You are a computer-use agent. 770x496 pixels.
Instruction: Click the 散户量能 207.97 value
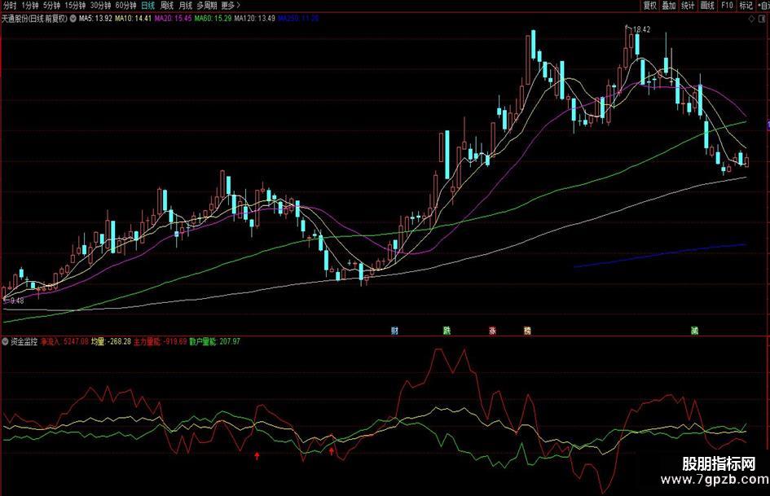(x=214, y=341)
